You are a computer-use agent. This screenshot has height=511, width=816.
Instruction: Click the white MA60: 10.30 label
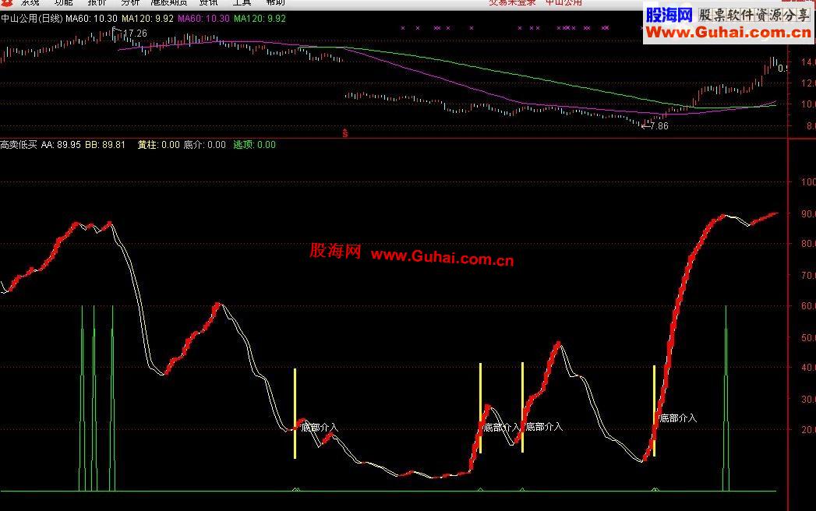click(92, 18)
